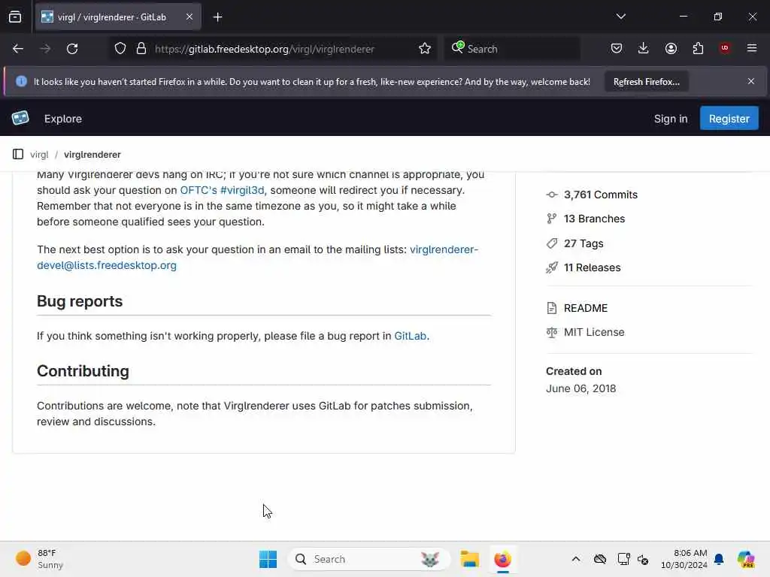Click the GitLab freedesktop logo icon
This screenshot has width=770, height=577.
tap(20, 118)
